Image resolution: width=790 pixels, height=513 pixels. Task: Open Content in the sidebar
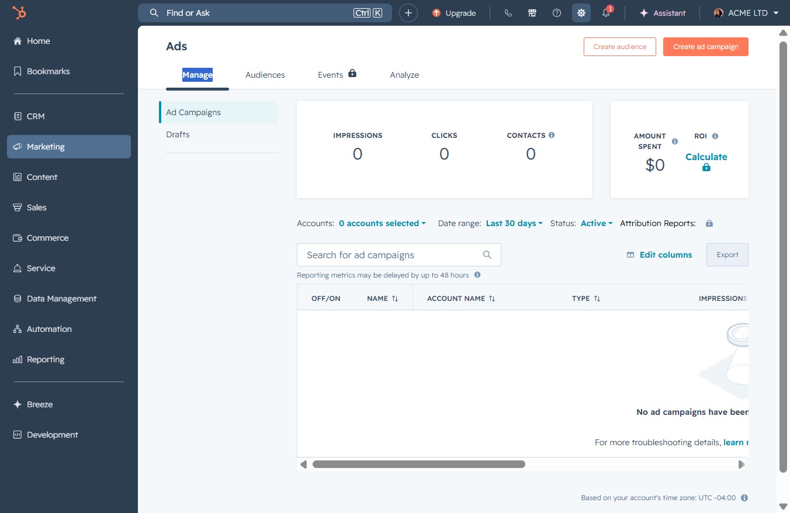[69, 177]
